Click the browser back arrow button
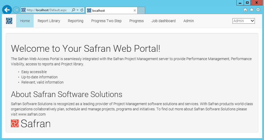264x140 pixels. pos(7,10)
